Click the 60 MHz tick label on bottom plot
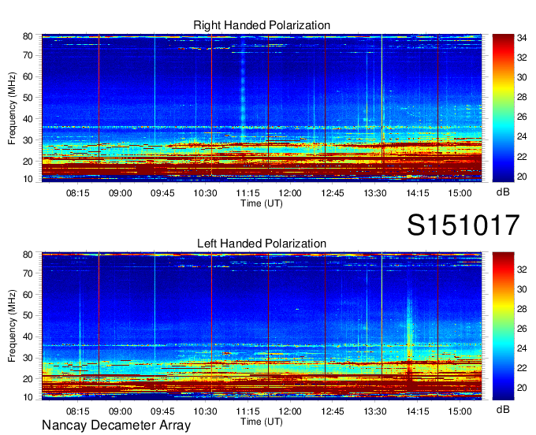This screenshot has width=536, height=435. click(x=28, y=295)
